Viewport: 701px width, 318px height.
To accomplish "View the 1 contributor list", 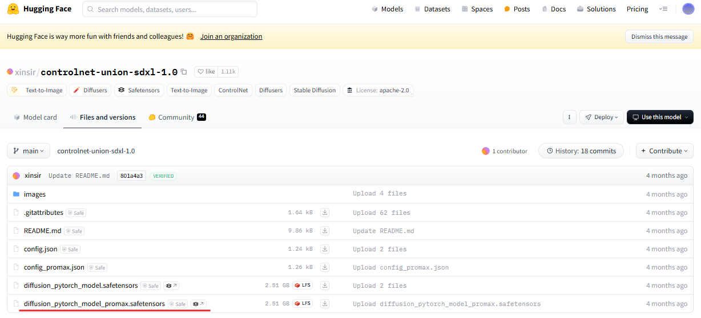I will [505, 151].
